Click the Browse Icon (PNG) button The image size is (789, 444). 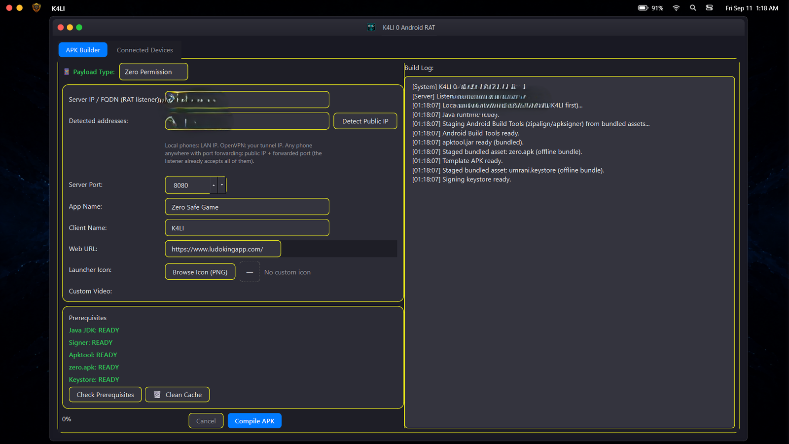point(200,272)
